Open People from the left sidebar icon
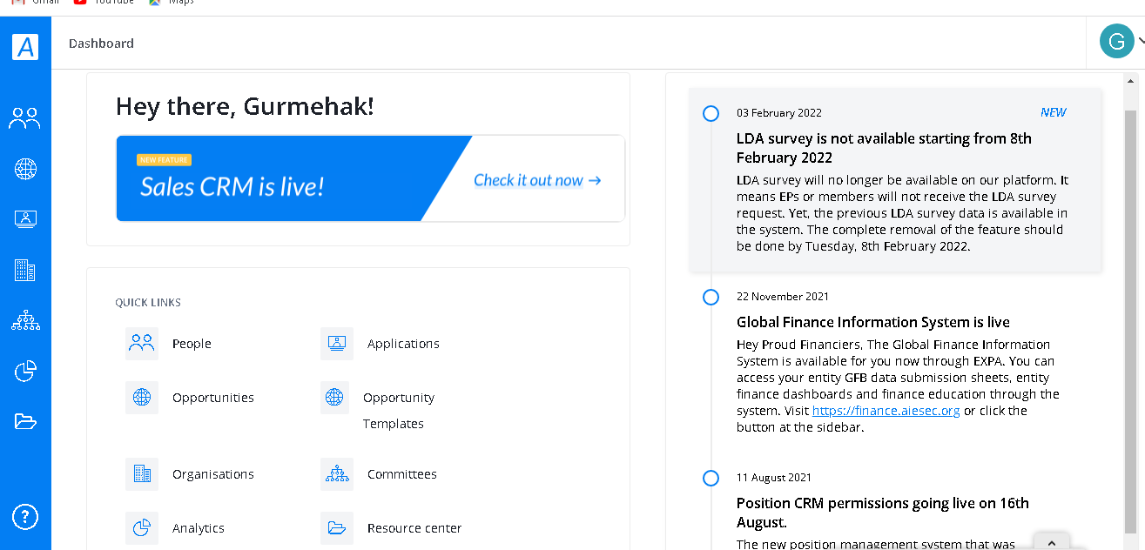Screen dimensions: 1145x550 point(24,118)
